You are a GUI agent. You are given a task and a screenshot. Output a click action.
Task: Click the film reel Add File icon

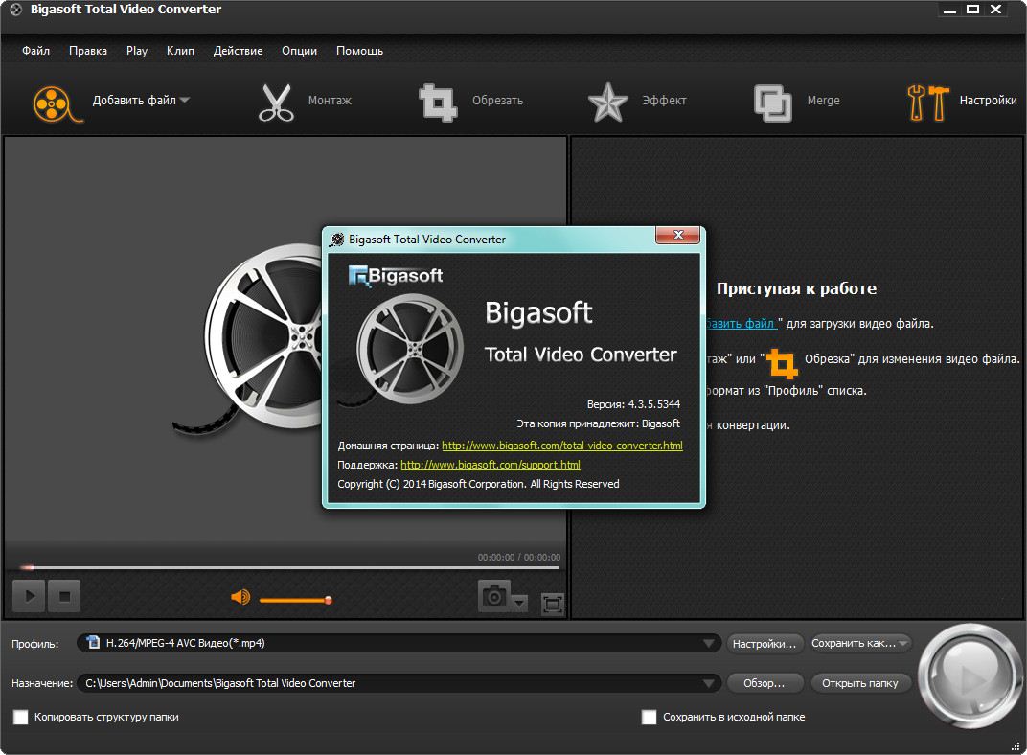(57, 103)
